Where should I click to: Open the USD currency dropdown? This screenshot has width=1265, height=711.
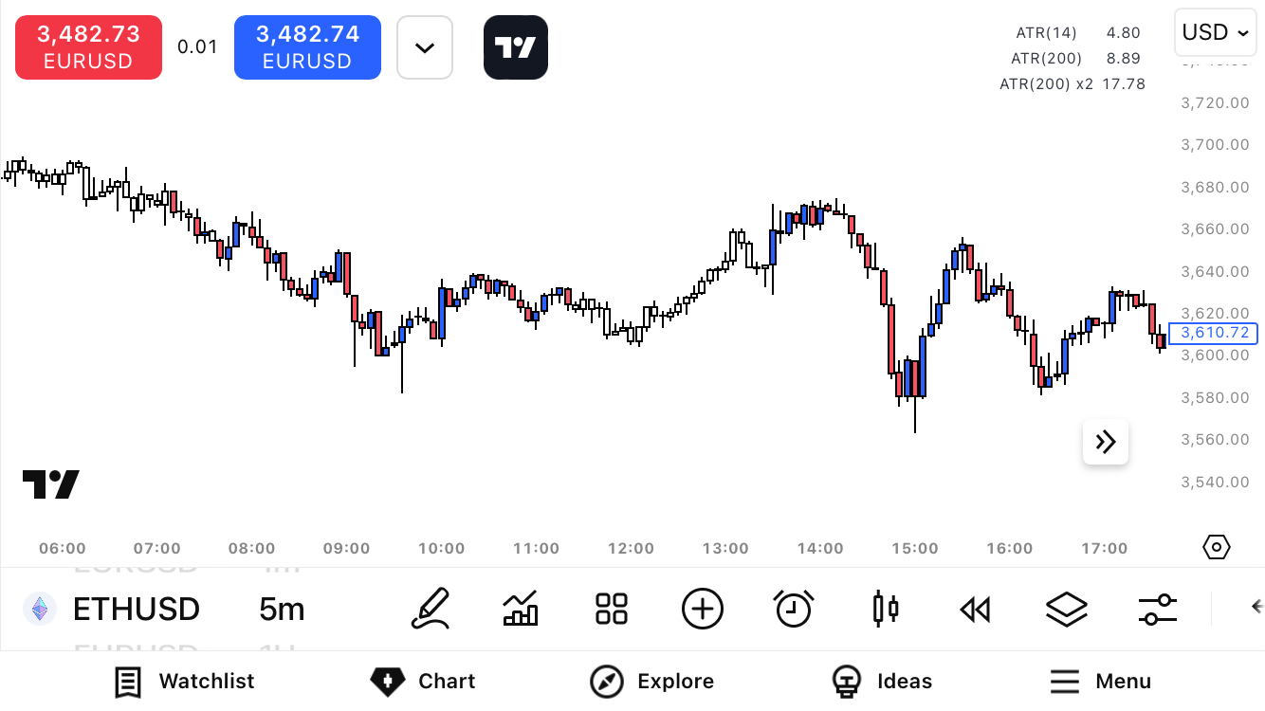click(1216, 33)
